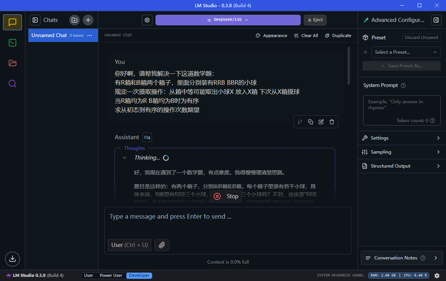
Task: Click Clear All in chat toolbar
Action: pos(306,36)
